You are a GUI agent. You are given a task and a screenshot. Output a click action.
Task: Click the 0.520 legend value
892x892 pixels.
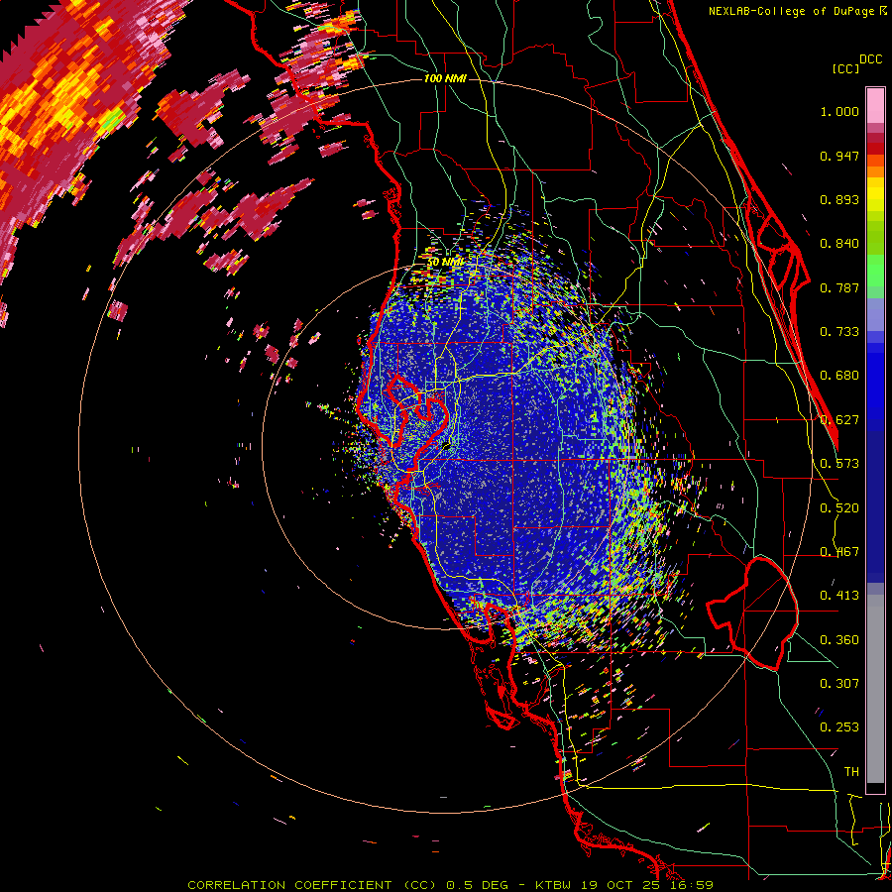(x=839, y=508)
